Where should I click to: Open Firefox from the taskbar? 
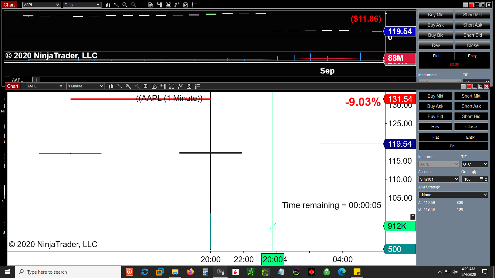point(190,272)
